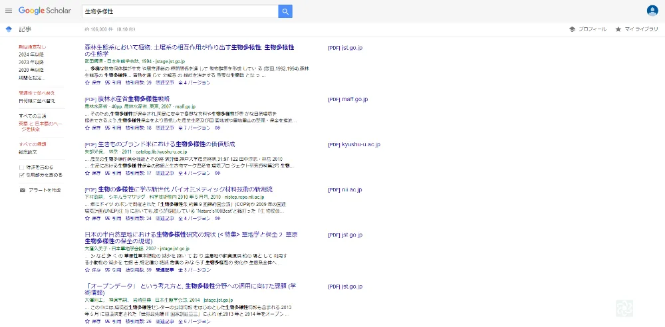The image size is (665, 327).
Task: Open プロフィール with the graduation cap icon
Action: [x=588, y=29]
